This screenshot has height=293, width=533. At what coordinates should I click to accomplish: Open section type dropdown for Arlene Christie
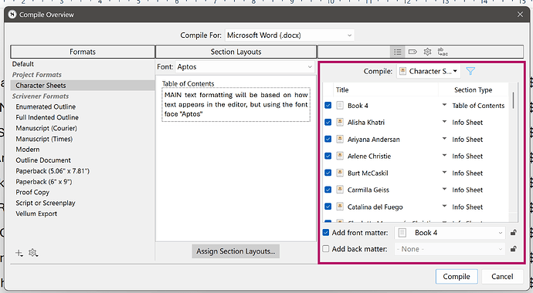point(444,156)
